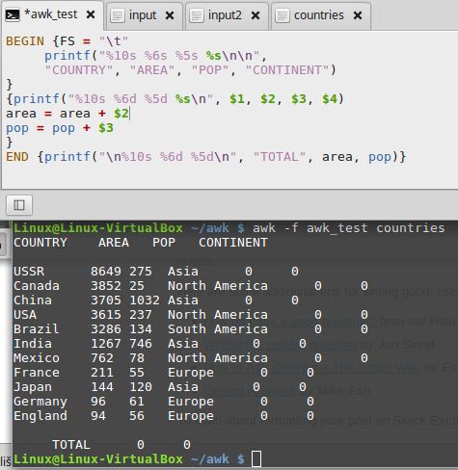Image resolution: width=458 pixels, height=470 pixels.
Task: Click the Brazil row in terminal output
Action: 191,329
